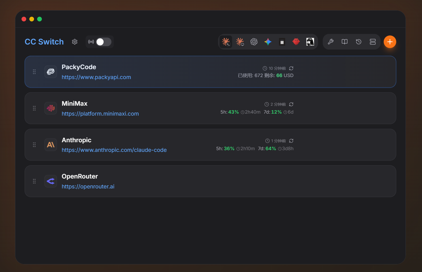Open the https://platform.minimaxi.com link

pos(100,114)
